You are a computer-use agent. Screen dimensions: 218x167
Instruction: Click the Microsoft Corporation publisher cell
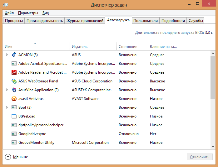click(x=90, y=143)
